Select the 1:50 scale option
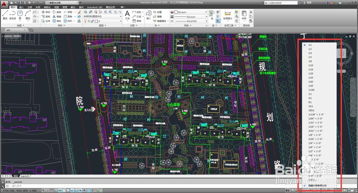The width and height of the screenshot is (358, 193). pos(310,86)
